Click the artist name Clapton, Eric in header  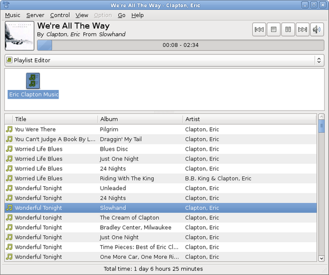[63, 34]
